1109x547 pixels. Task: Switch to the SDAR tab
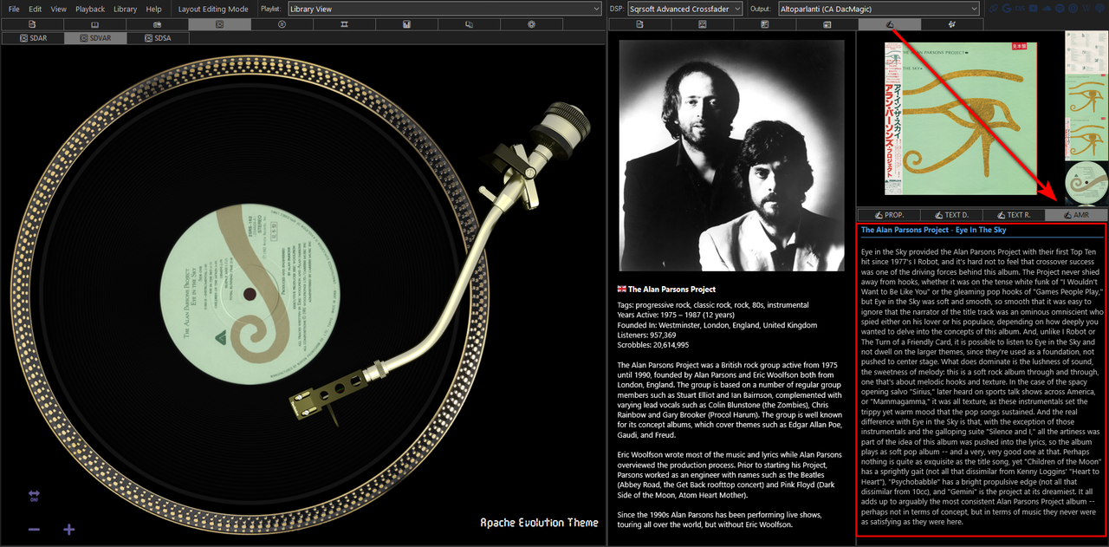click(x=32, y=38)
